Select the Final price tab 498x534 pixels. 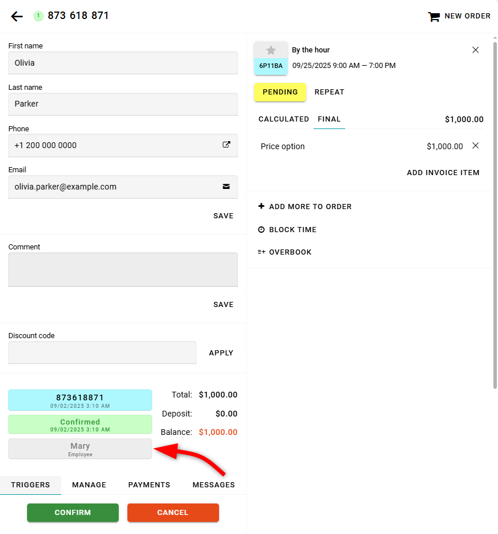(329, 119)
